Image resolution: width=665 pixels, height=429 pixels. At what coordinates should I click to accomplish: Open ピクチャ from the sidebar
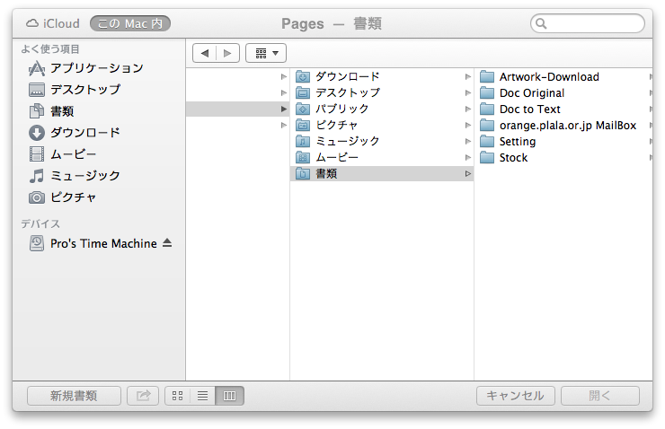(x=73, y=197)
